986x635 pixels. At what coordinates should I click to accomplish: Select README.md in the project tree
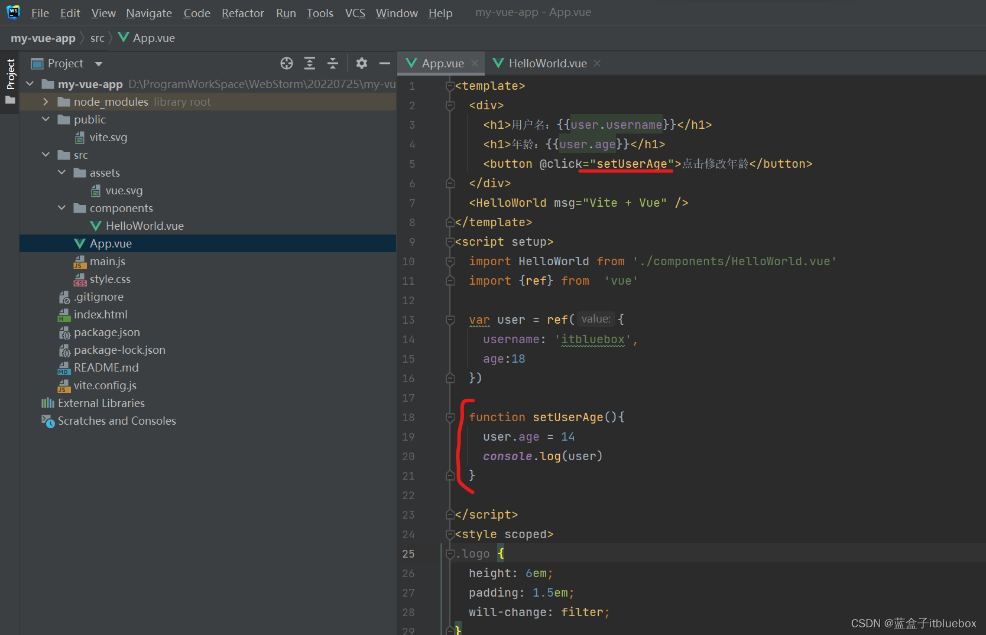[207, 367]
